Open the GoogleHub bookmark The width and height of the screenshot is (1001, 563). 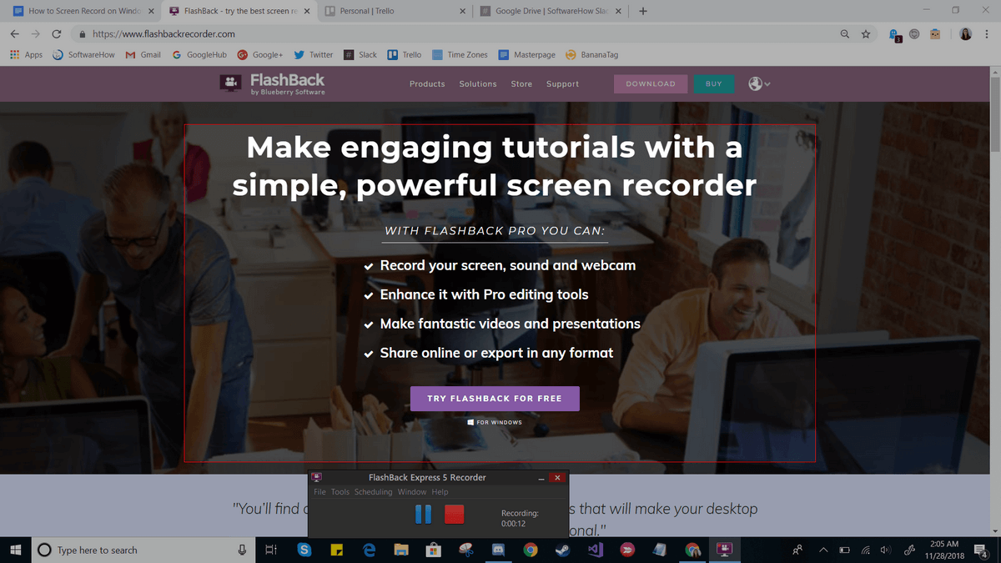pos(199,55)
